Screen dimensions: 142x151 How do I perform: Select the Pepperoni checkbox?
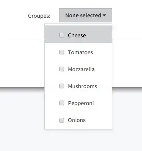[62, 103]
